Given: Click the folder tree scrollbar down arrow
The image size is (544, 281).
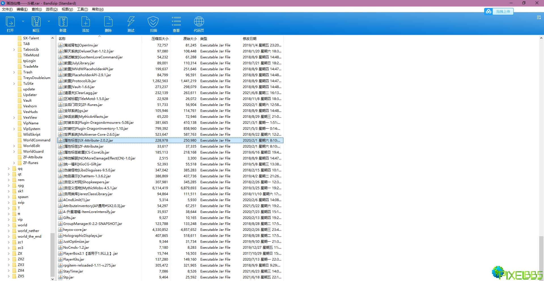Looking at the screenshot, I should (x=52, y=279).
